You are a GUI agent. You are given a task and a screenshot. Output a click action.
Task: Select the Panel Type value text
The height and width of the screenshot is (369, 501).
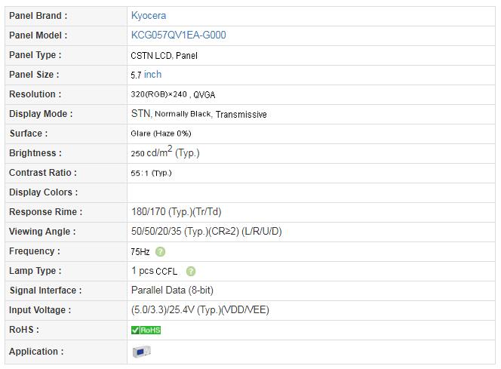click(164, 56)
